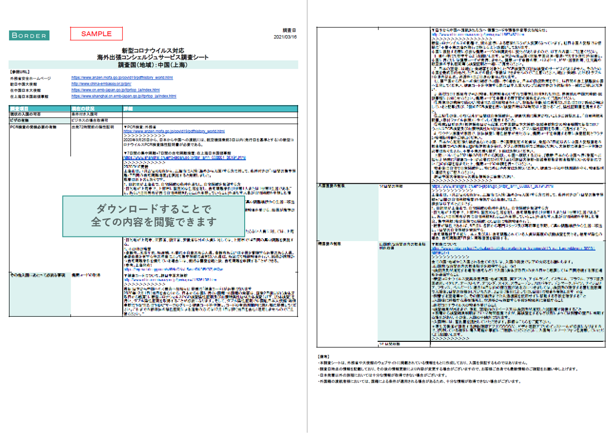Click the ビザの有無 row label
The height and width of the screenshot is (433, 614).
point(19,121)
